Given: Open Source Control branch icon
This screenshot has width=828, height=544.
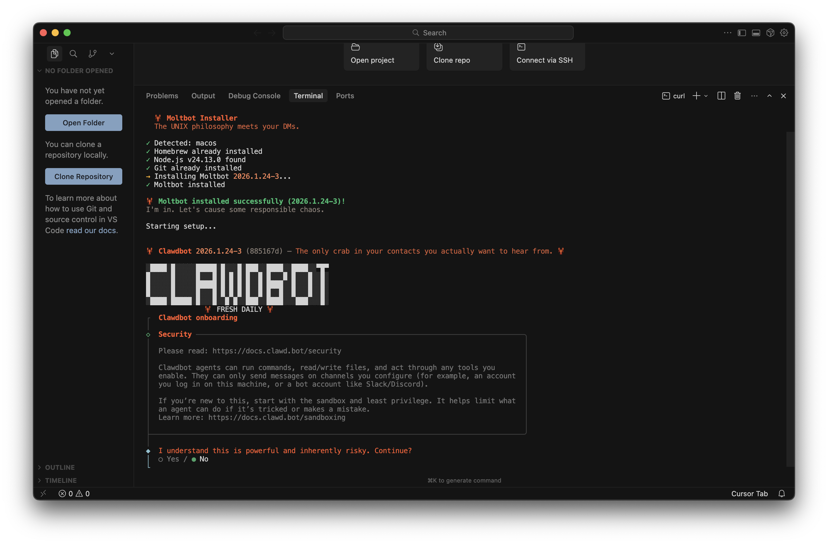Looking at the screenshot, I should [92, 54].
